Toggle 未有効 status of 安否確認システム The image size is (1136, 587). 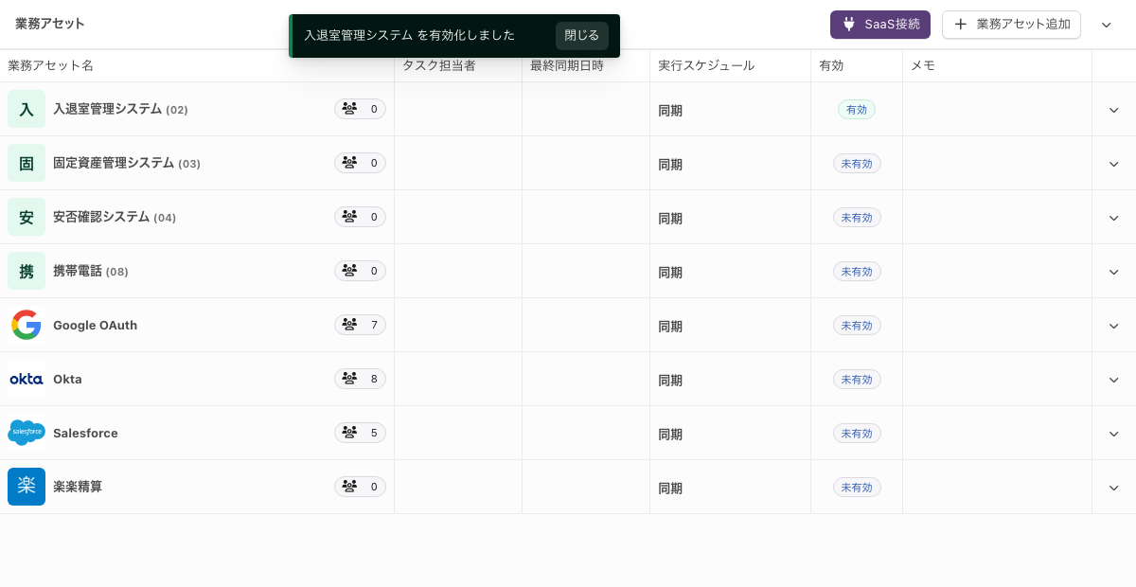[x=857, y=218]
